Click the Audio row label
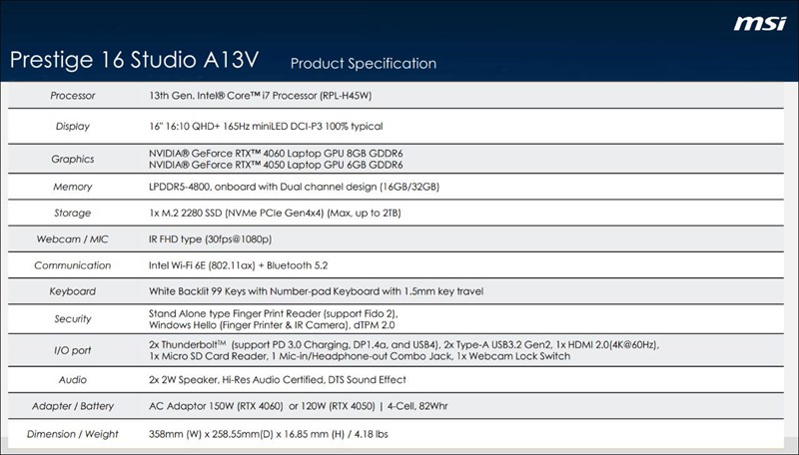799x455 pixels. (x=72, y=381)
